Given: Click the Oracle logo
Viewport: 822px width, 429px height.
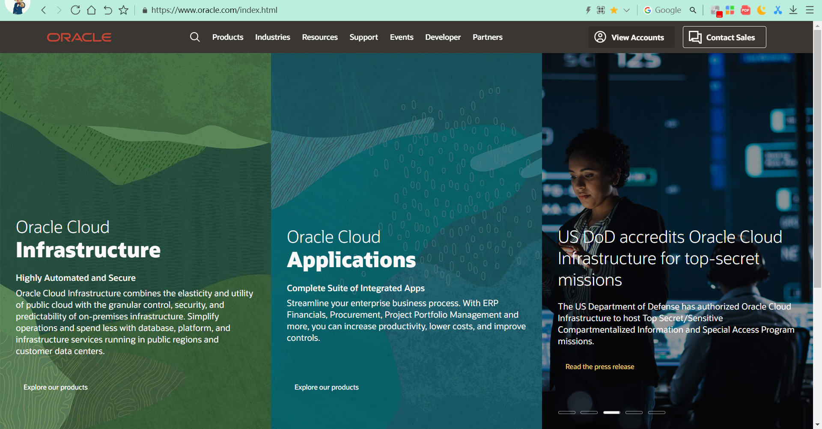Looking at the screenshot, I should click(x=79, y=37).
